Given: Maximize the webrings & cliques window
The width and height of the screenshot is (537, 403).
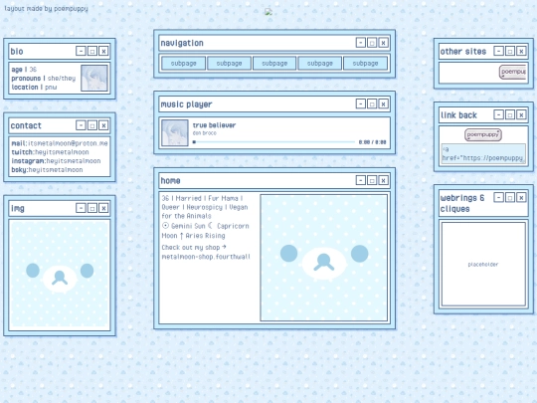Looking at the screenshot, I should [510, 197].
